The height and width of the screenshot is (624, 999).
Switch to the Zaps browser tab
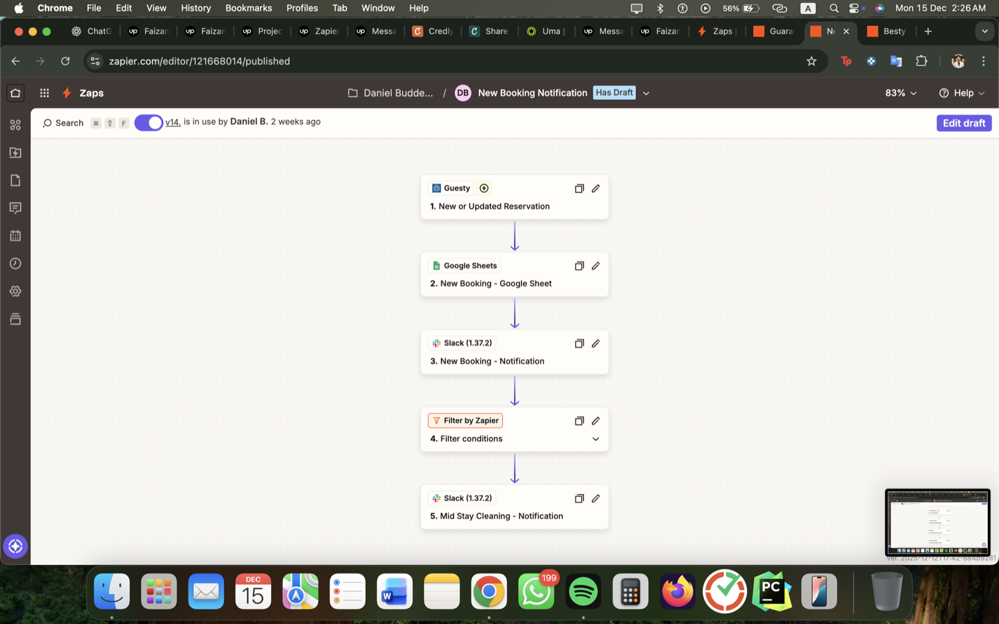717,31
